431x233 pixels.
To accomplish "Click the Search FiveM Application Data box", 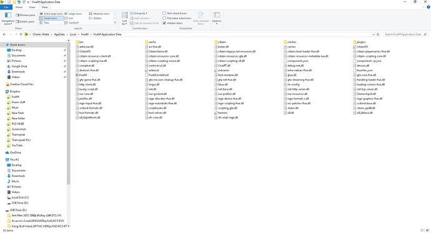I will click(x=405, y=34).
